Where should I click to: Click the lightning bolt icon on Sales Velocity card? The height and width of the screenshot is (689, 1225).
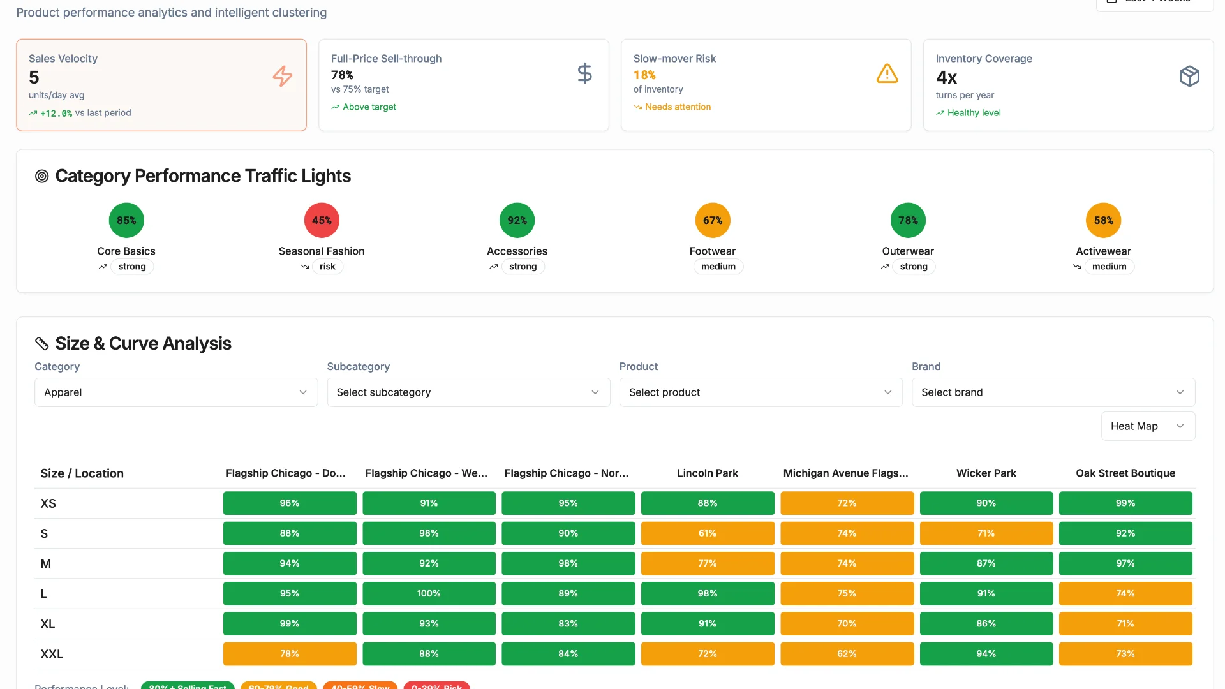282,76
